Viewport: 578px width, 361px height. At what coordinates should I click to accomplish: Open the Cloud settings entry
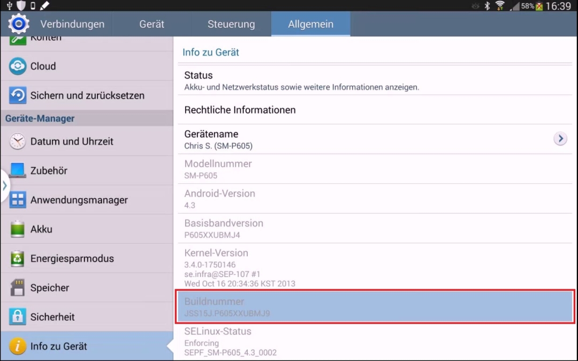coord(87,66)
